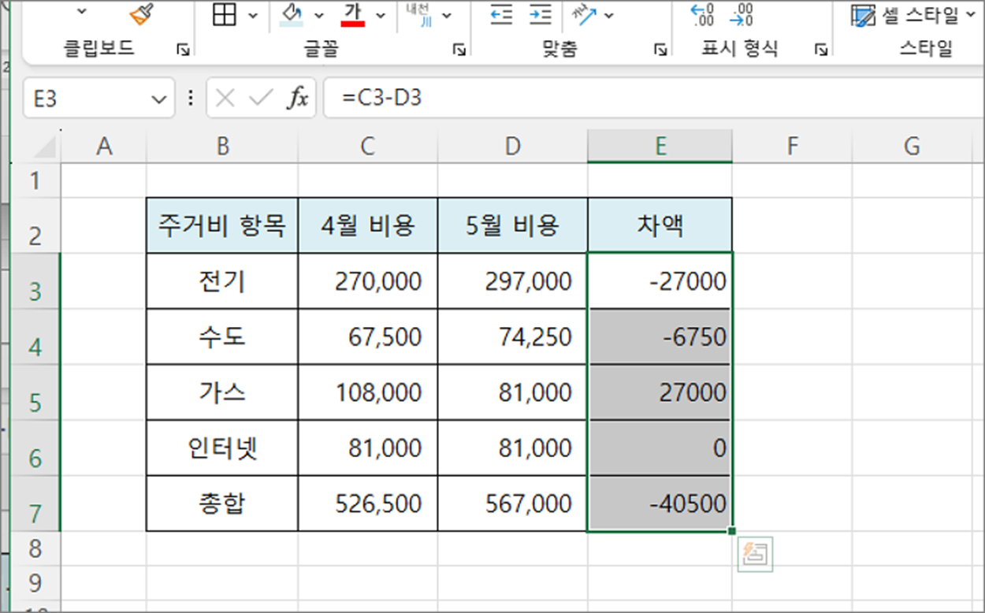The width and height of the screenshot is (985, 613).
Task: Open the 글꼴 font dialog launcher
Action: 459,50
